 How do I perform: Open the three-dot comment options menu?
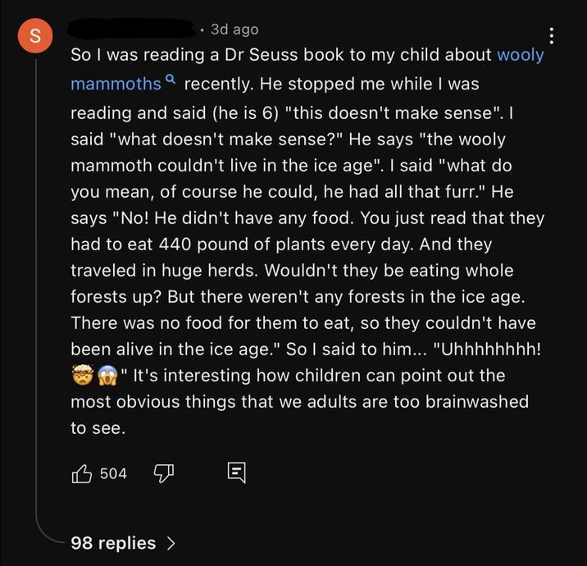pyautogui.click(x=552, y=35)
